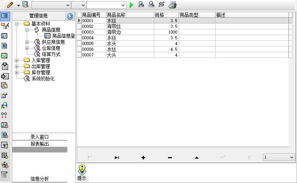Click the 提示 lightbulb icon

pos(82,169)
